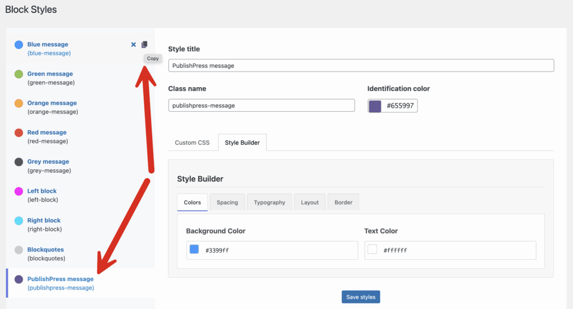573x309 pixels.
Task: Click the (orange-message) class name text
Action: 53,112
